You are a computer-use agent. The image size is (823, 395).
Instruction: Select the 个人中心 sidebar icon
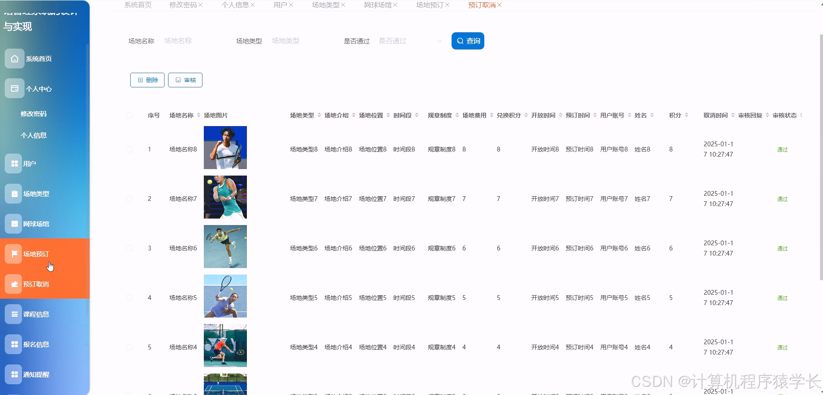pos(14,88)
